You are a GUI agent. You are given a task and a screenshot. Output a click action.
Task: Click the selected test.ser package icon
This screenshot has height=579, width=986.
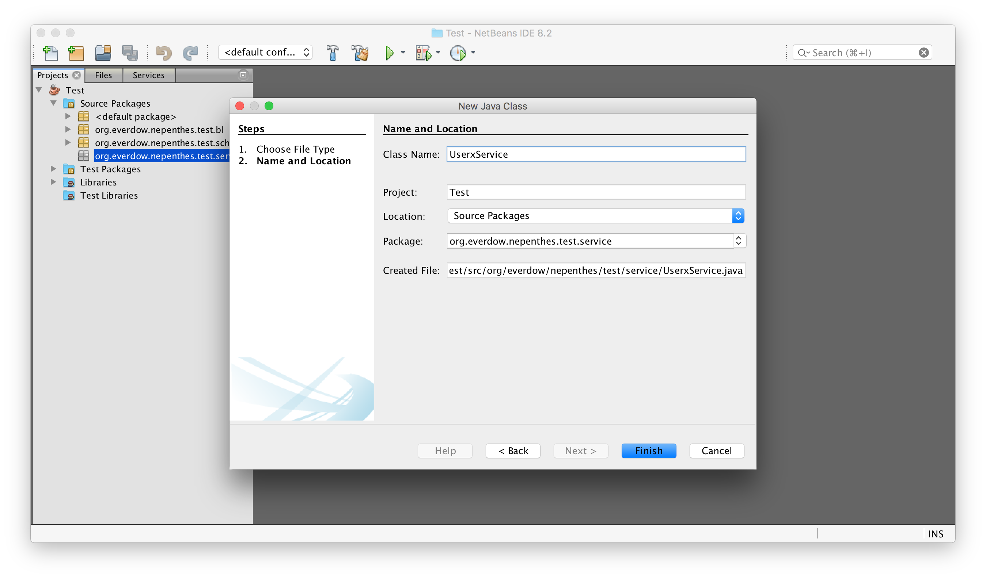(x=84, y=156)
